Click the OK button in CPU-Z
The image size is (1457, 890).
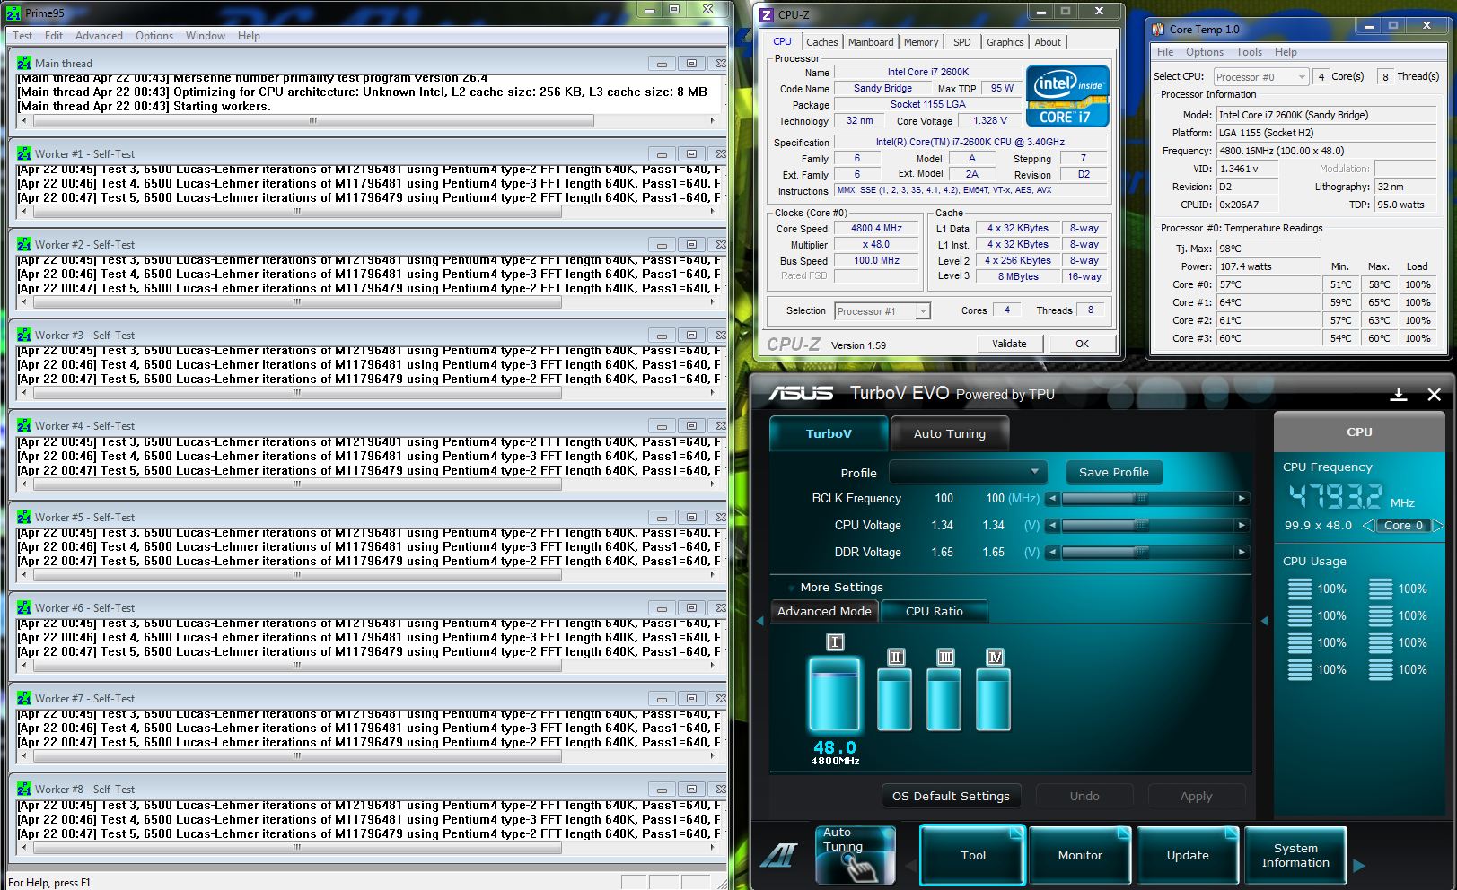point(1083,344)
